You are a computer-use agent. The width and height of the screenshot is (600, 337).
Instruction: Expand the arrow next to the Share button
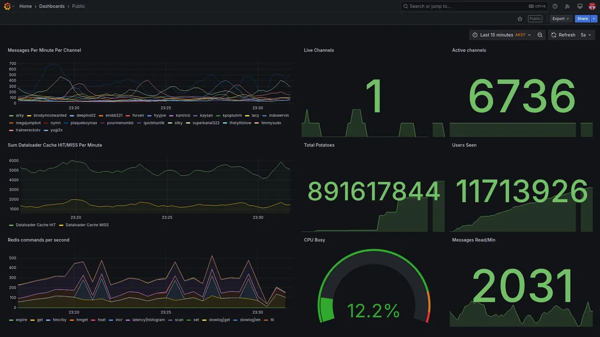594,19
